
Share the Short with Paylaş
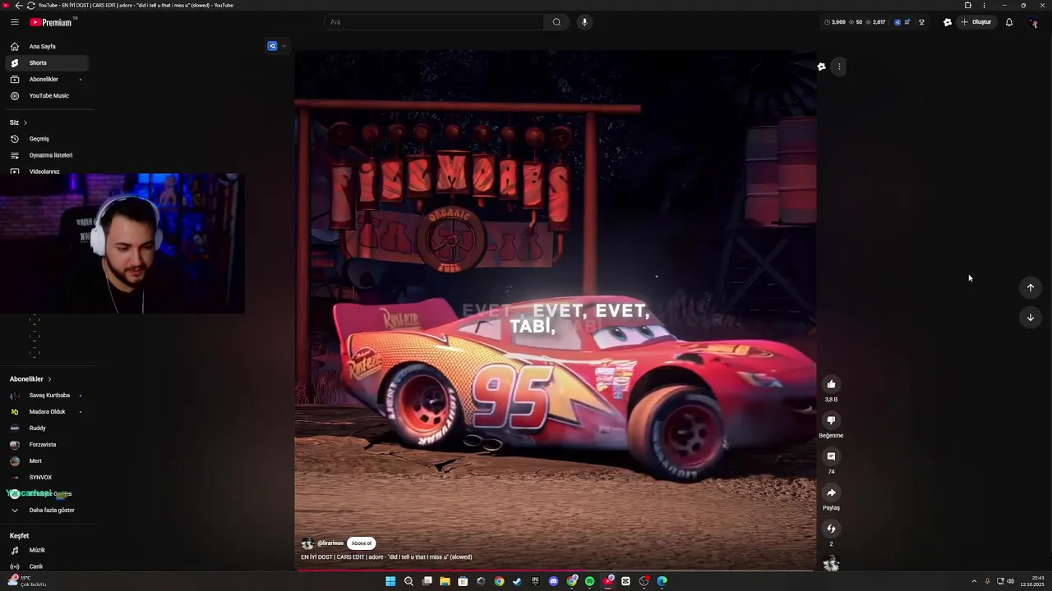pyautogui.click(x=831, y=492)
